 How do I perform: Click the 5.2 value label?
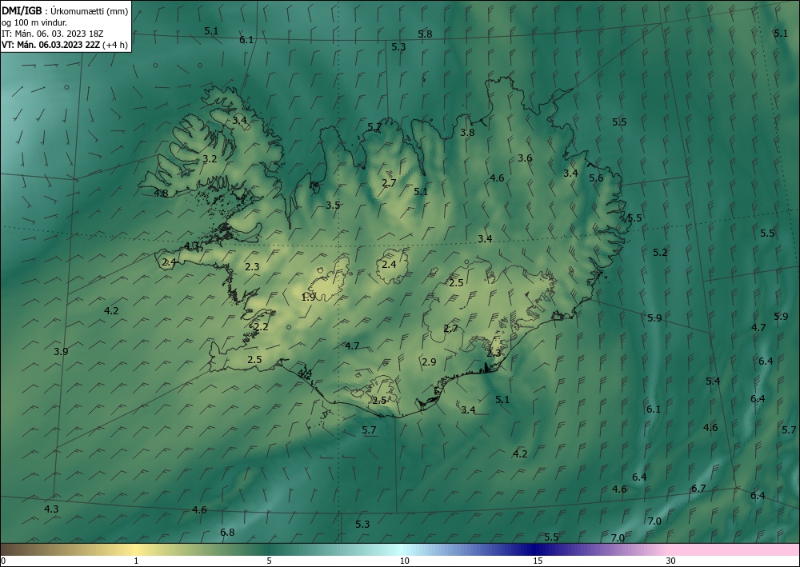pos(660,253)
